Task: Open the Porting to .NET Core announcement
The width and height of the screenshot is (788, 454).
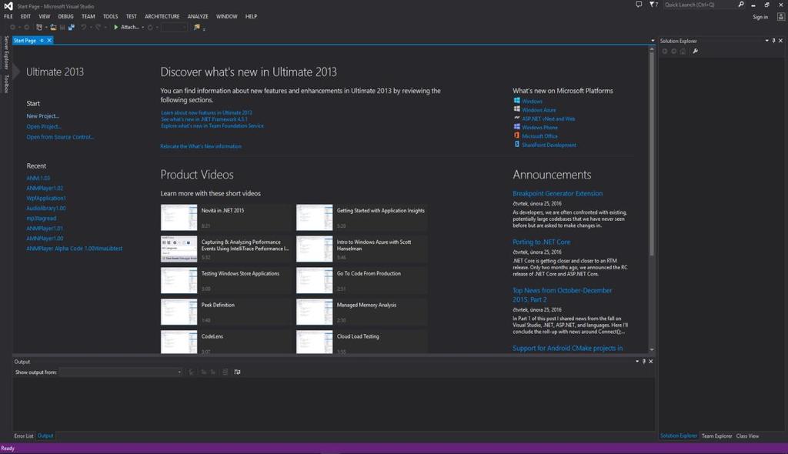Action: click(541, 242)
